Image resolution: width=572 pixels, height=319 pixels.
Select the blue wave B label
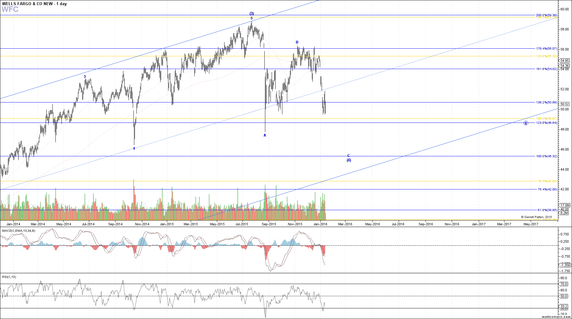click(297, 42)
